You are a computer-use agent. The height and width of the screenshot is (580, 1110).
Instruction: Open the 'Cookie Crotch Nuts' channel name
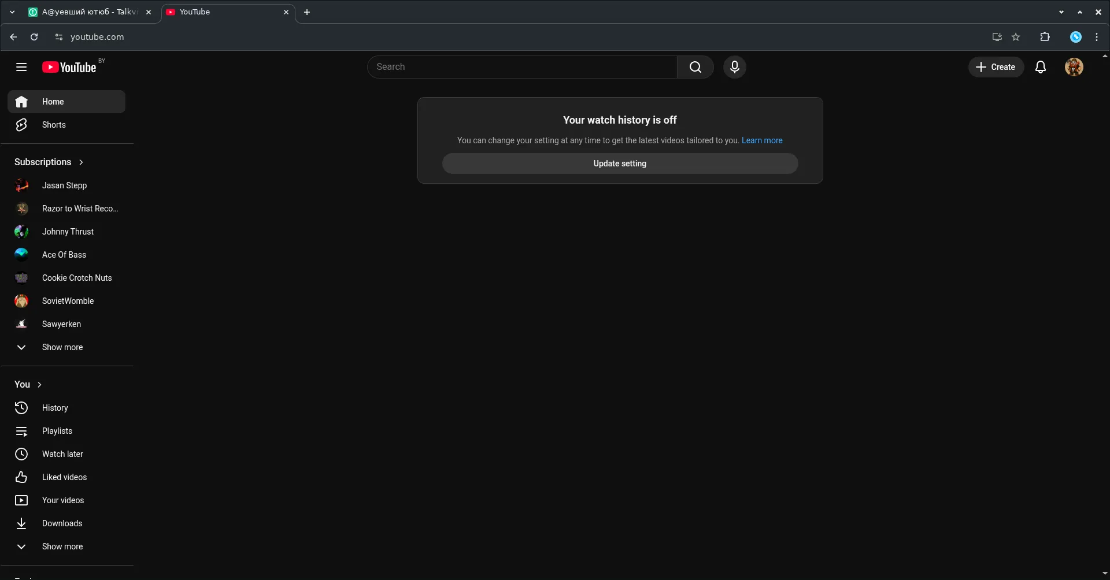77,278
